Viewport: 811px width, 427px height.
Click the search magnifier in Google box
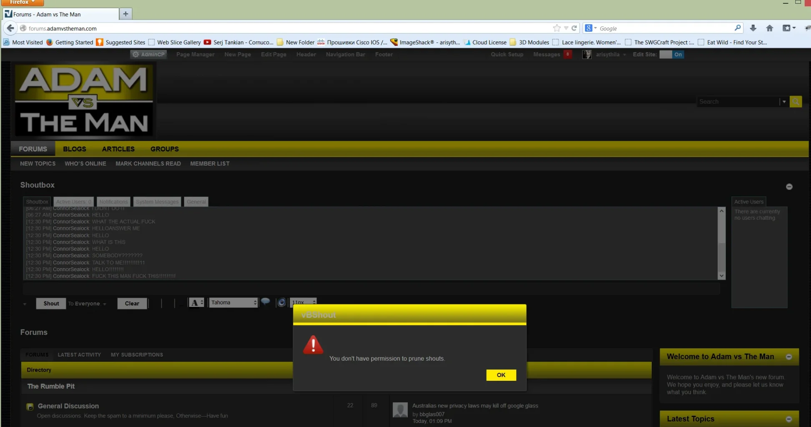(x=738, y=28)
